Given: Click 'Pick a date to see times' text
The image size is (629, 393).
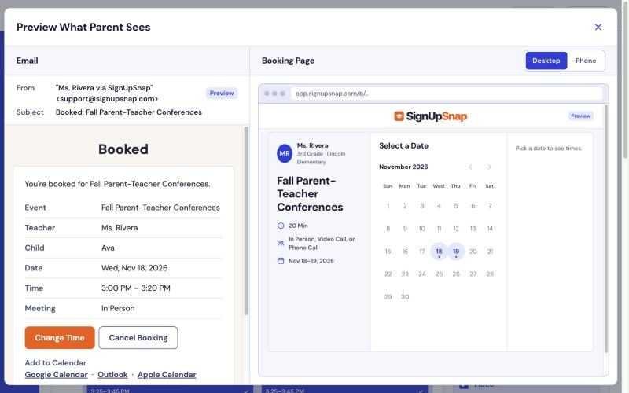Looking at the screenshot, I should coord(548,149).
